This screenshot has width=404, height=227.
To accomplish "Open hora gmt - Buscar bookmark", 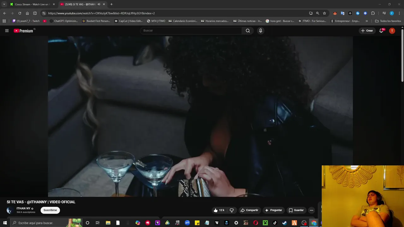I will (x=280, y=21).
